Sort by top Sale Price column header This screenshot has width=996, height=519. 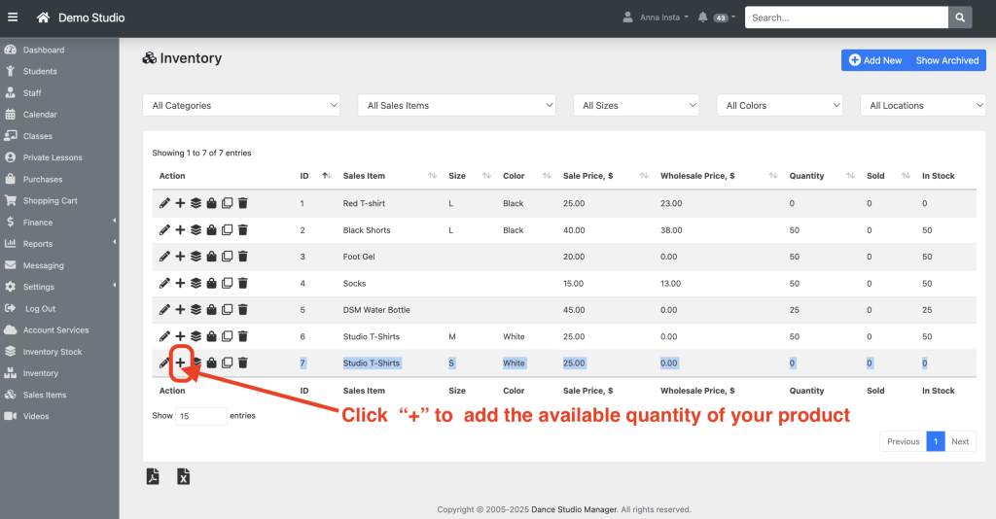click(587, 176)
